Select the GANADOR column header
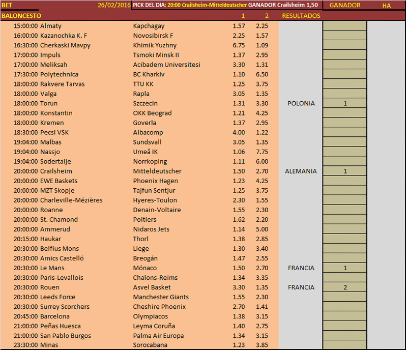 coord(345,5)
